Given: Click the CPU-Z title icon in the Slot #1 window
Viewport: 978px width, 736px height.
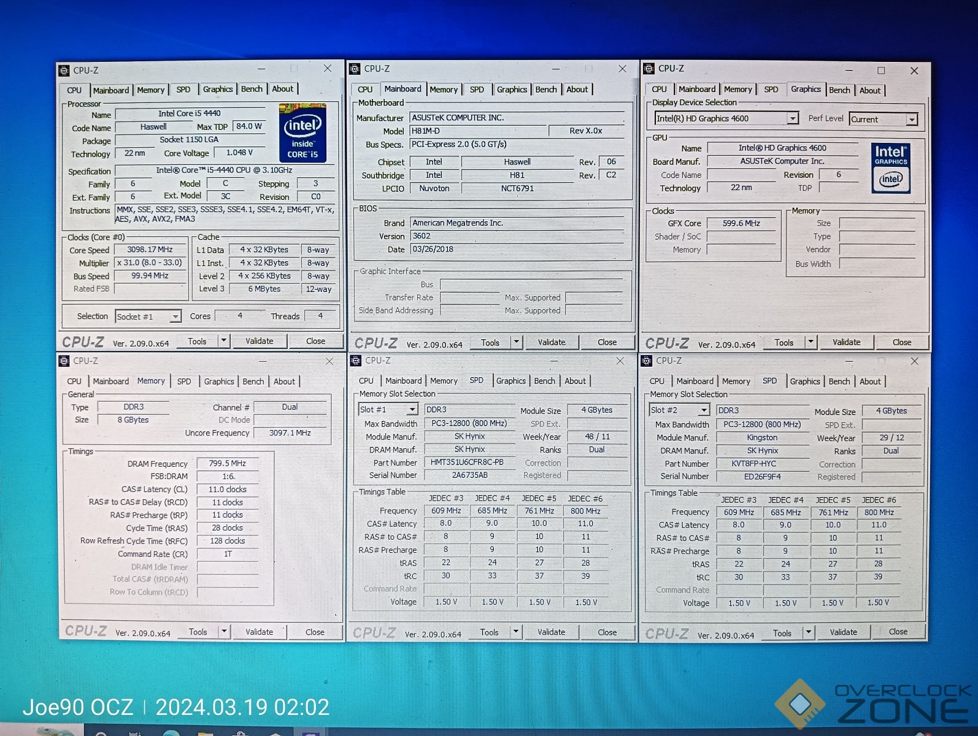Looking at the screenshot, I should 355,361.
